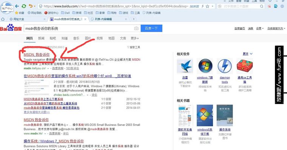The height and width of the screenshot is (150, 287).
Task: Close the 列表-内容编辑 tab
Action: [126, 19]
